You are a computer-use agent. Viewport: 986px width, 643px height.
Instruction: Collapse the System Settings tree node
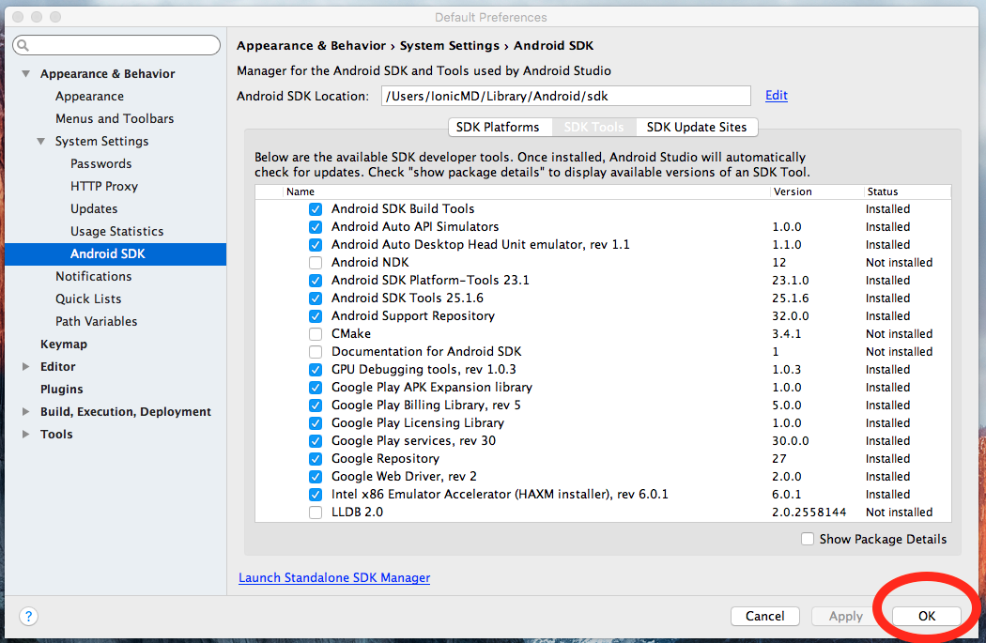point(40,142)
